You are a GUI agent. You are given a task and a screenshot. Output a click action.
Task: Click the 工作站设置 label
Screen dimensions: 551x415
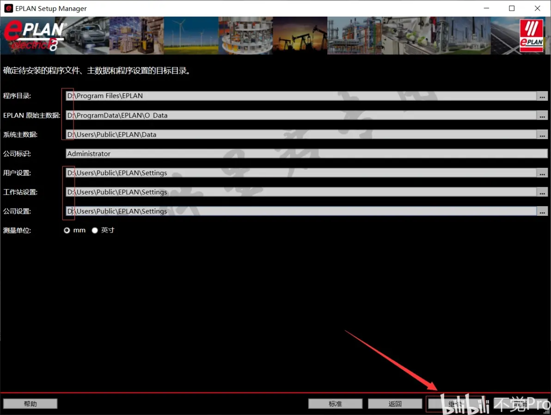[20, 192]
